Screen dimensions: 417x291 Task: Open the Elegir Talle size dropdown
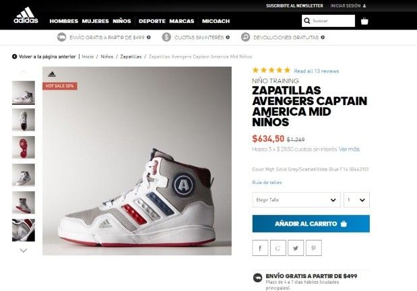pos(296,200)
